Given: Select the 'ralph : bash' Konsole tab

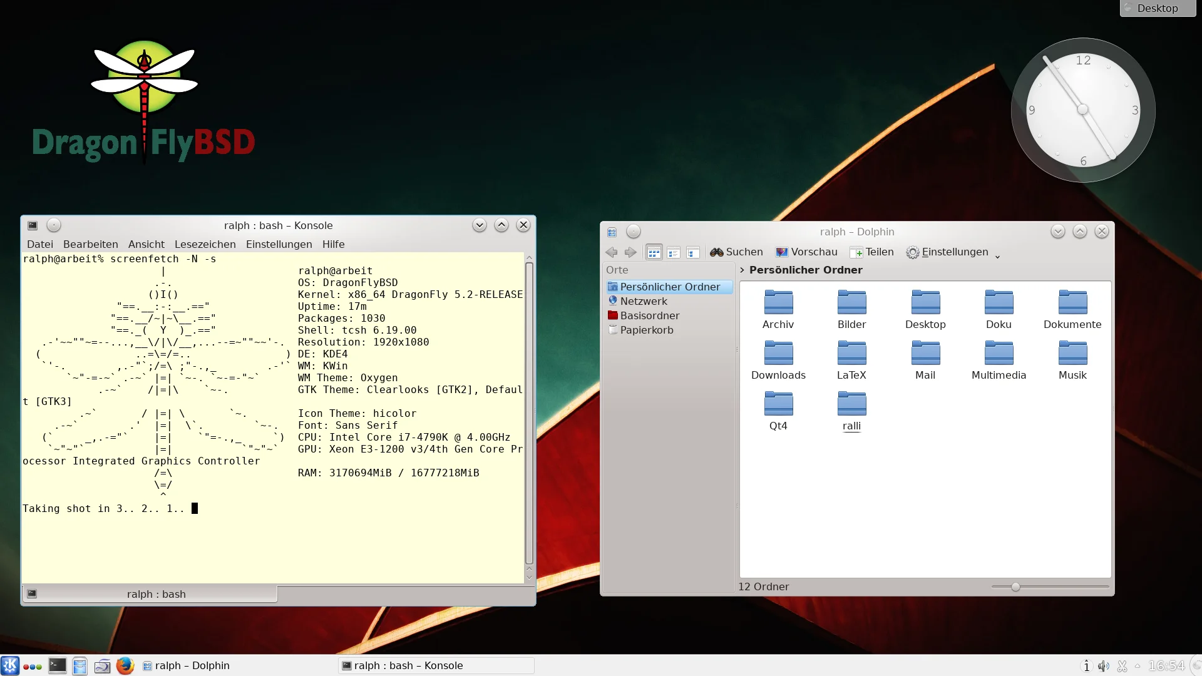Looking at the screenshot, I should 150,594.
